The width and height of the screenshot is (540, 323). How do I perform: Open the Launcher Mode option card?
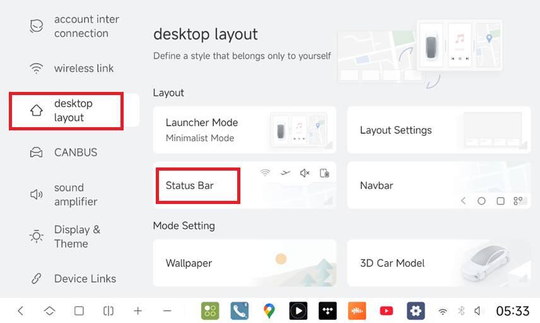(244, 130)
